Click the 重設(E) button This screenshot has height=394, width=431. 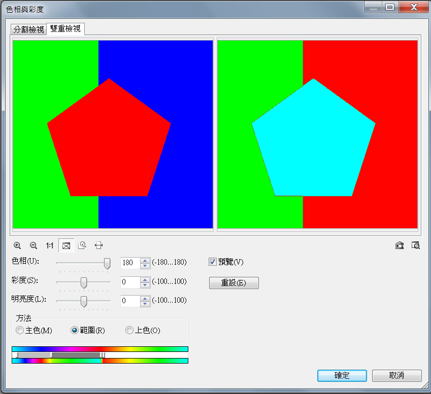234,283
